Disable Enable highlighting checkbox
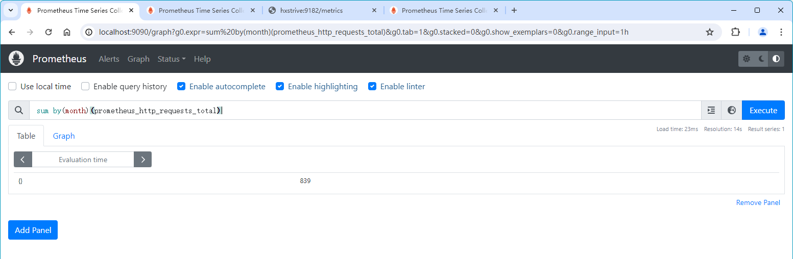793x259 pixels. (280, 86)
